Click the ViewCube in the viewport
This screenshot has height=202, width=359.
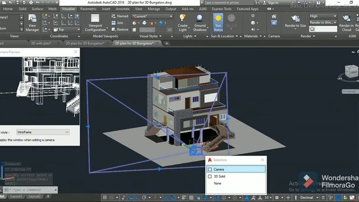pyautogui.click(x=351, y=71)
